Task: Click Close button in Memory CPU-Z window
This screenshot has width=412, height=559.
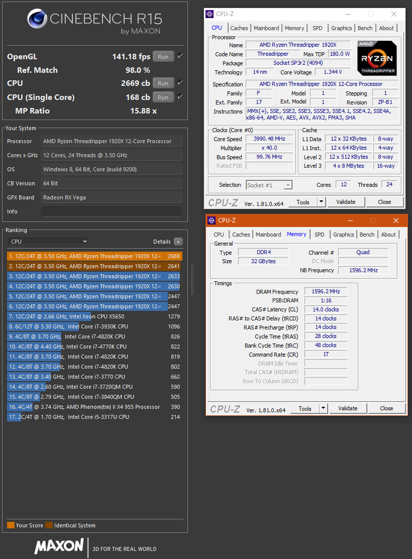Action: 387,408
